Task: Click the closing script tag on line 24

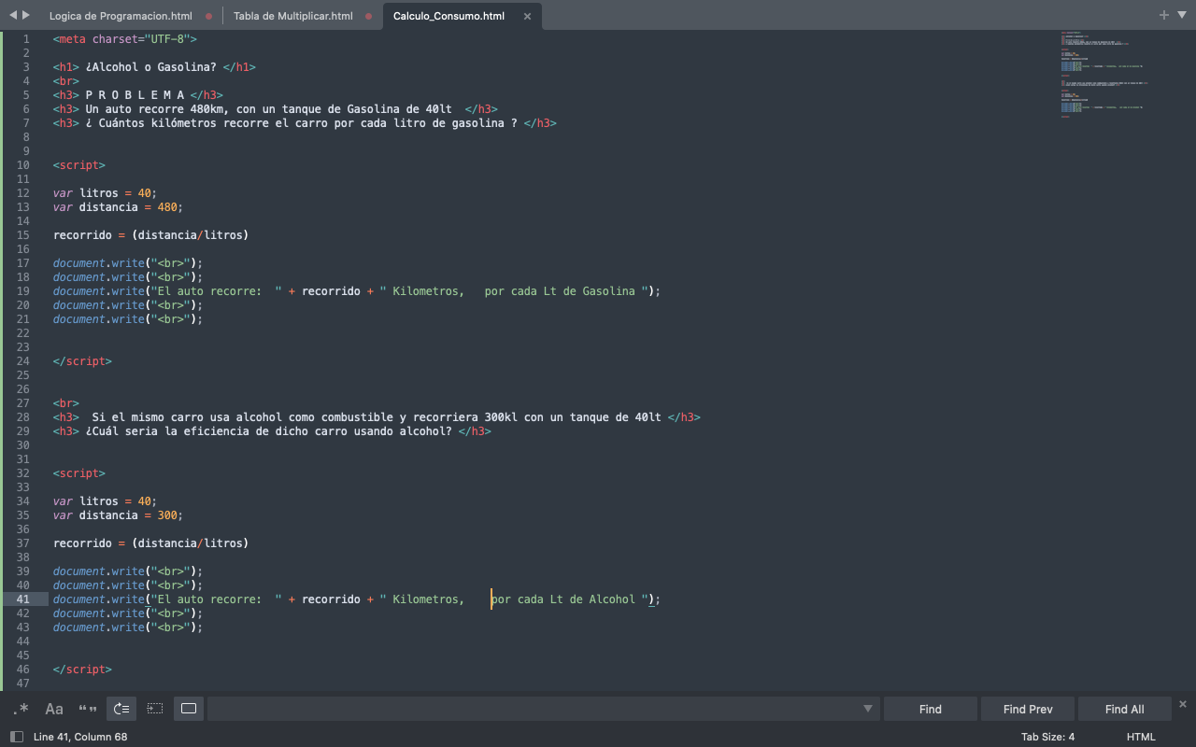Action: pos(82,361)
